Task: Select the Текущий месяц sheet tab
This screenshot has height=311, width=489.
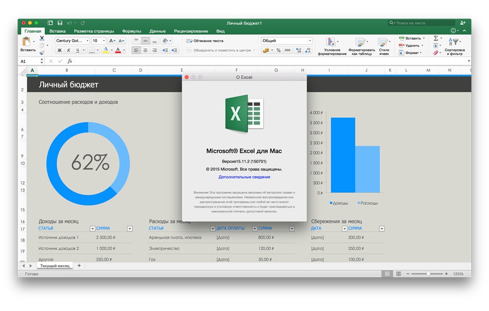Action: pyautogui.click(x=55, y=266)
